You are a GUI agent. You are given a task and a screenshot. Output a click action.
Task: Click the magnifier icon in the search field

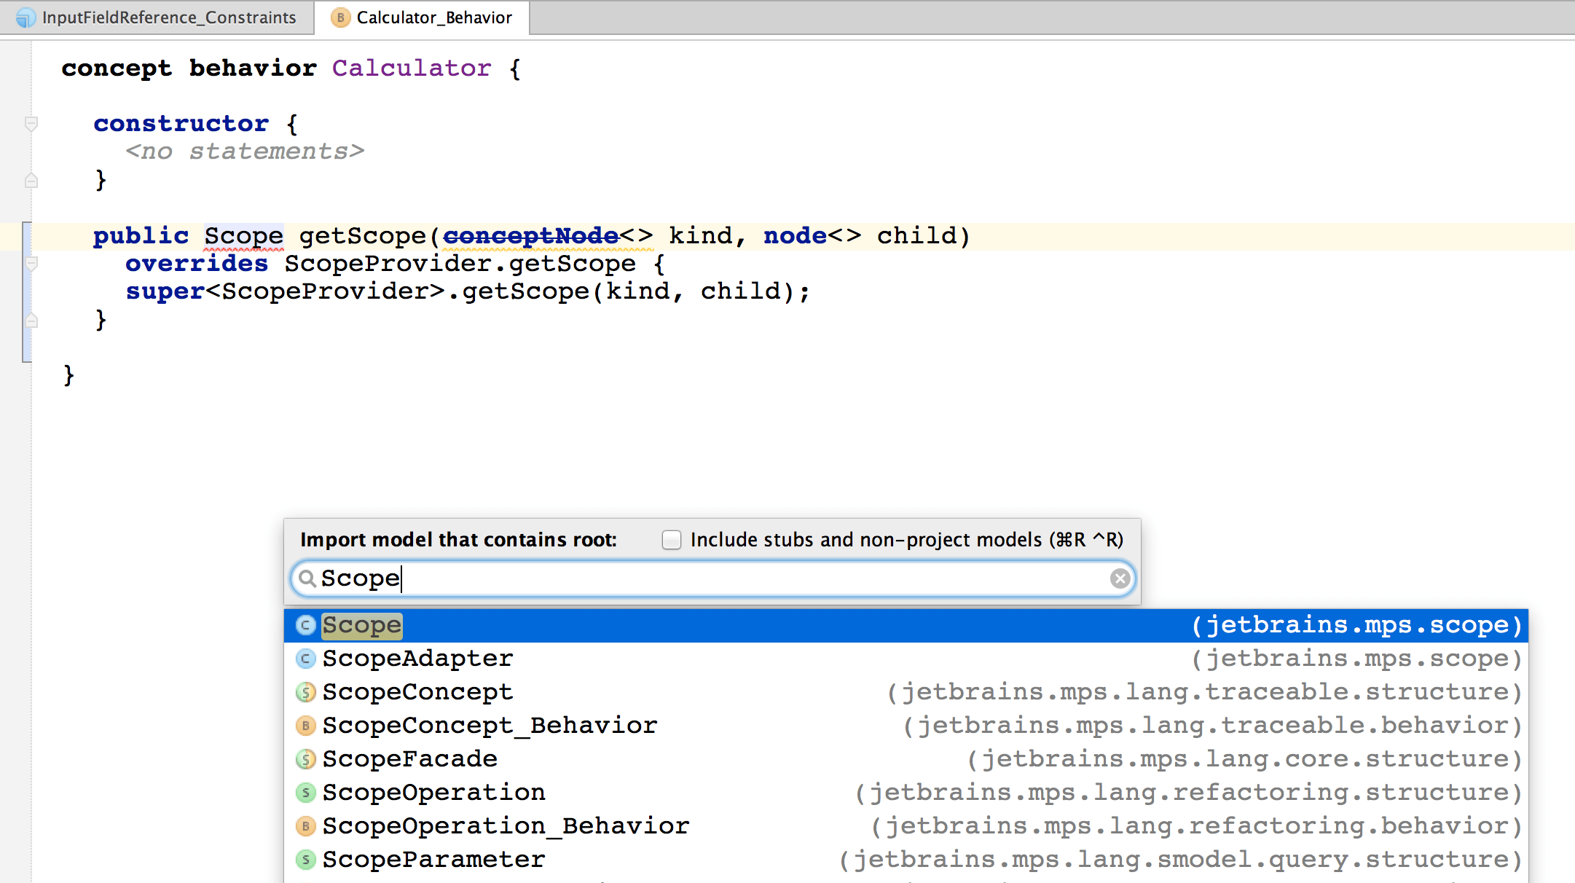[x=307, y=578]
